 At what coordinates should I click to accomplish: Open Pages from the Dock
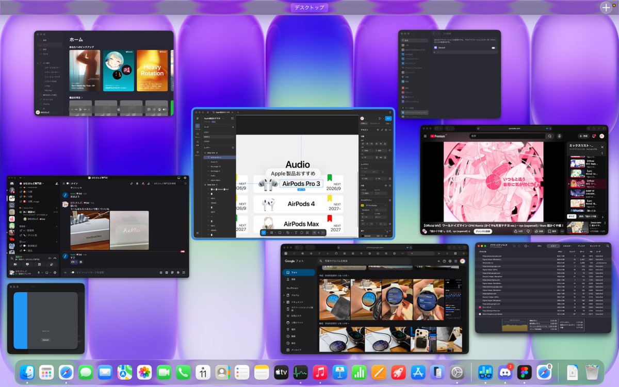[x=378, y=372]
